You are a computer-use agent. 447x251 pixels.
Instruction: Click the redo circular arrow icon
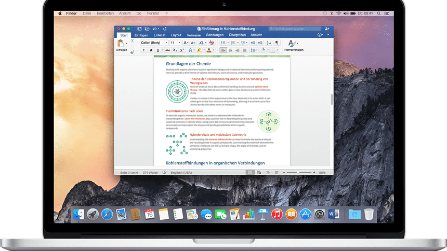pos(165,29)
